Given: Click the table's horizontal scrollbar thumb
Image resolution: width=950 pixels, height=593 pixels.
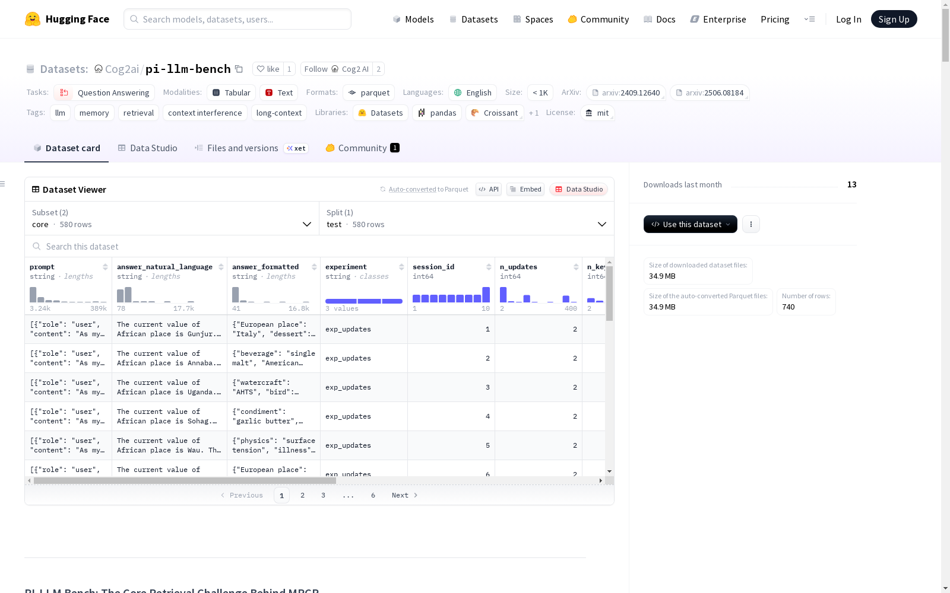Looking at the screenshot, I should [x=185, y=480].
